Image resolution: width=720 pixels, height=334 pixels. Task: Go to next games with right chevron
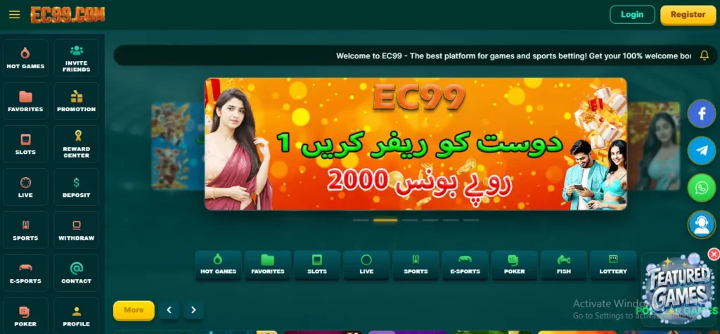[194, 310]
